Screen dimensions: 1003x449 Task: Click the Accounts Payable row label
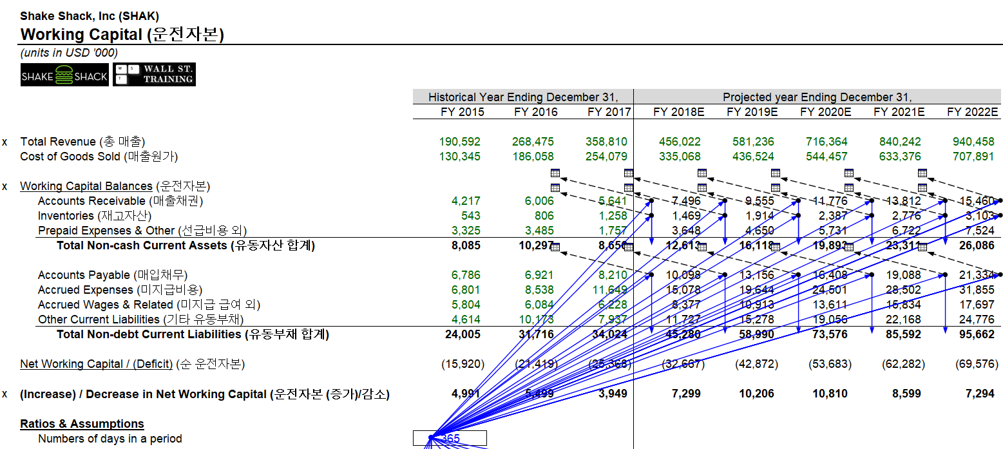[x=113, y=275]
